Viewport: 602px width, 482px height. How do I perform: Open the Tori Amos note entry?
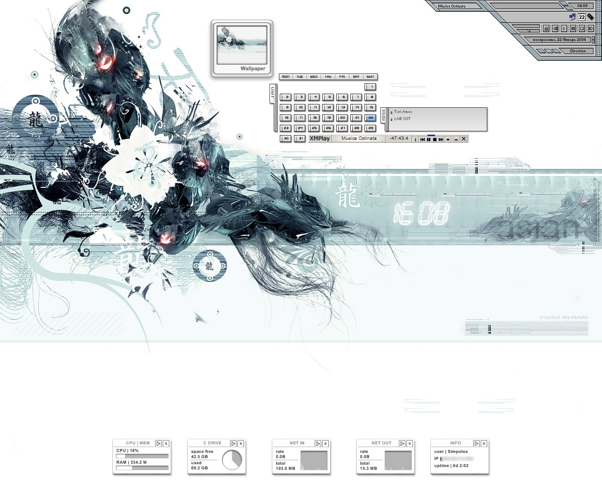[x=403, y=112]
